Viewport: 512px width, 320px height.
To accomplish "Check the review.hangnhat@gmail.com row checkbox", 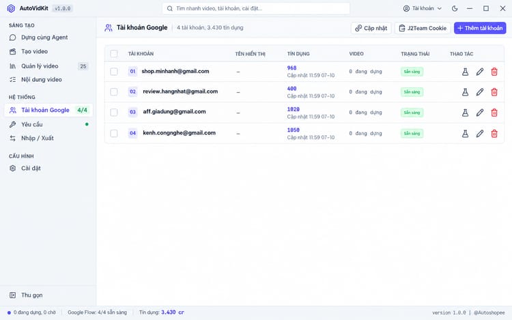I will pos(113,92).
